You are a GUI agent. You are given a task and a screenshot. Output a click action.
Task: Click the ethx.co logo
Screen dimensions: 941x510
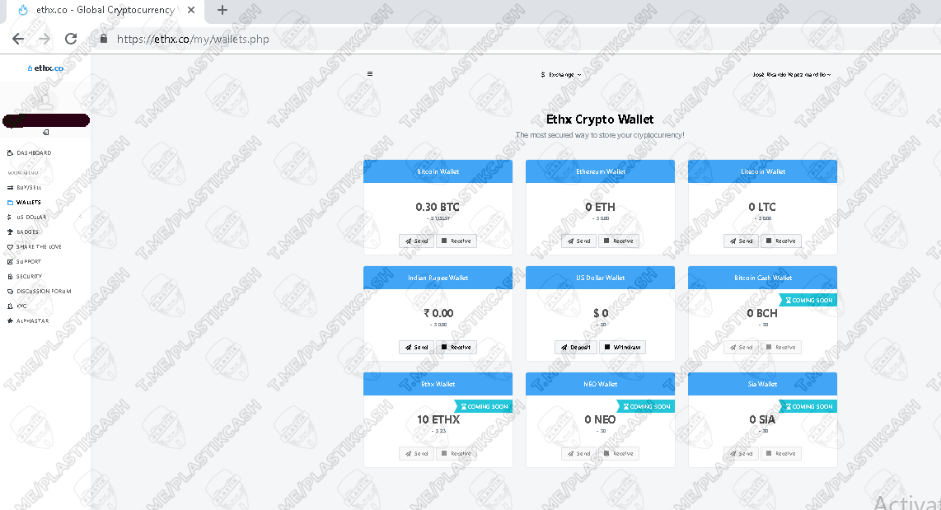pos(45,68)
